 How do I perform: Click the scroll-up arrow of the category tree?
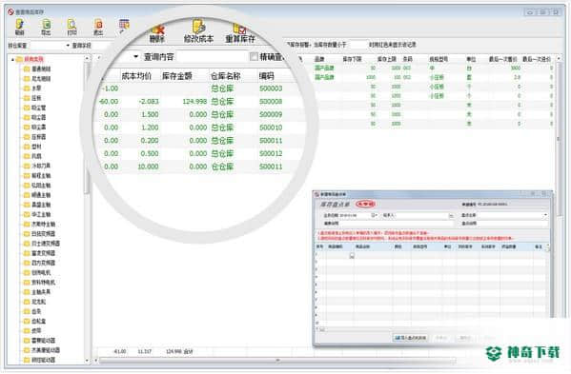(x=87, y=58)
